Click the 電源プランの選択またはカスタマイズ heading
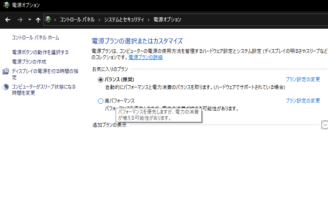The width and height of the screenshot is (328, 205). (137, 41)
